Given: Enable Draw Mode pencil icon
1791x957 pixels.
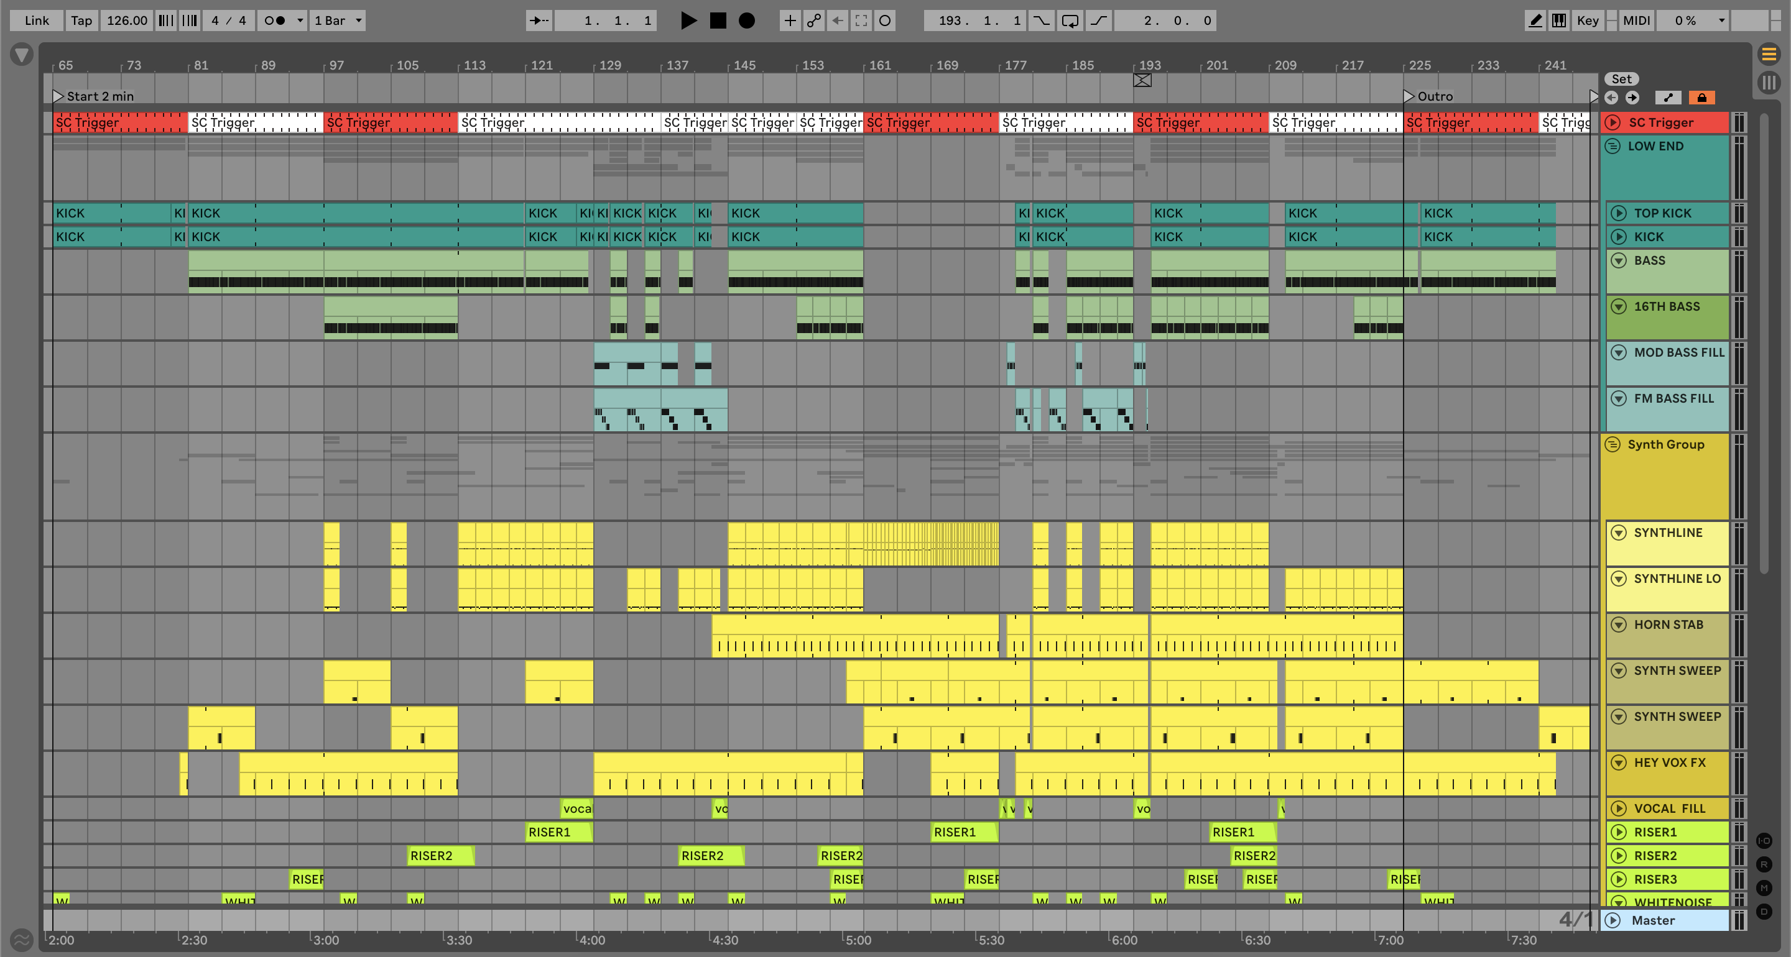Looking at the screenshot, I should pyautogui.click(x=1535, y=20).
